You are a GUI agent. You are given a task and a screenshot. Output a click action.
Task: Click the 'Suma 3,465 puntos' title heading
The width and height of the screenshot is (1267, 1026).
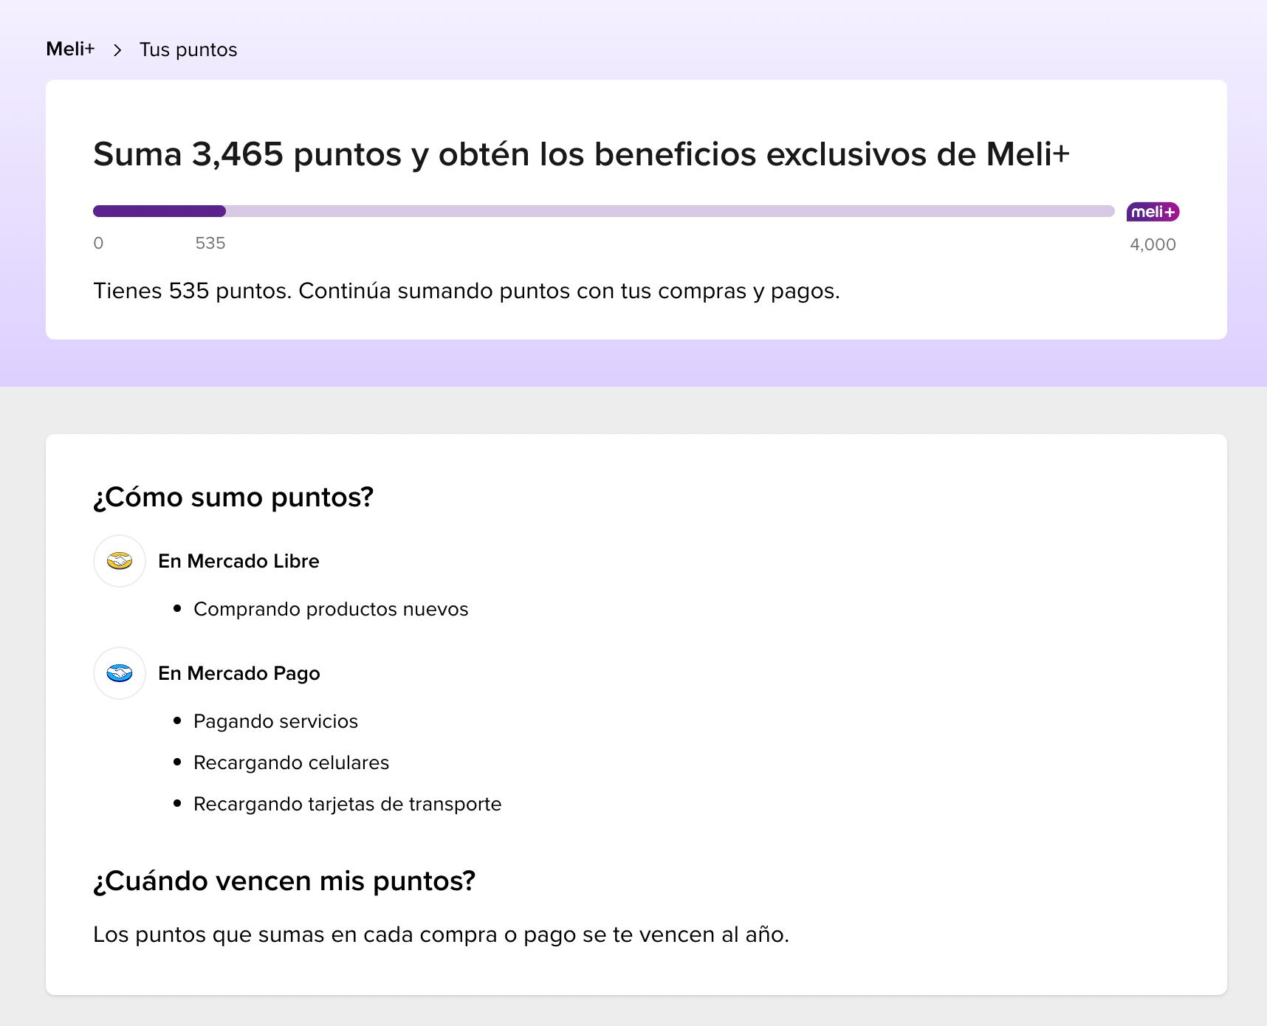pyautogui.click(x=581, y=154)
